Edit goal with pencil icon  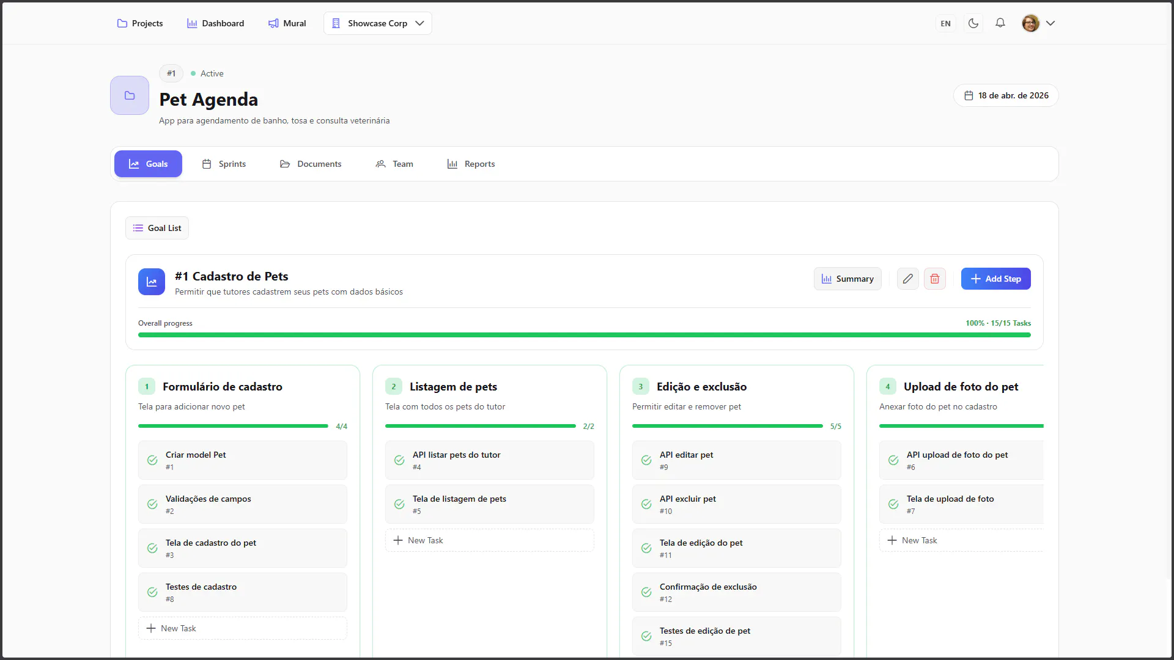(x=908, y=279)
